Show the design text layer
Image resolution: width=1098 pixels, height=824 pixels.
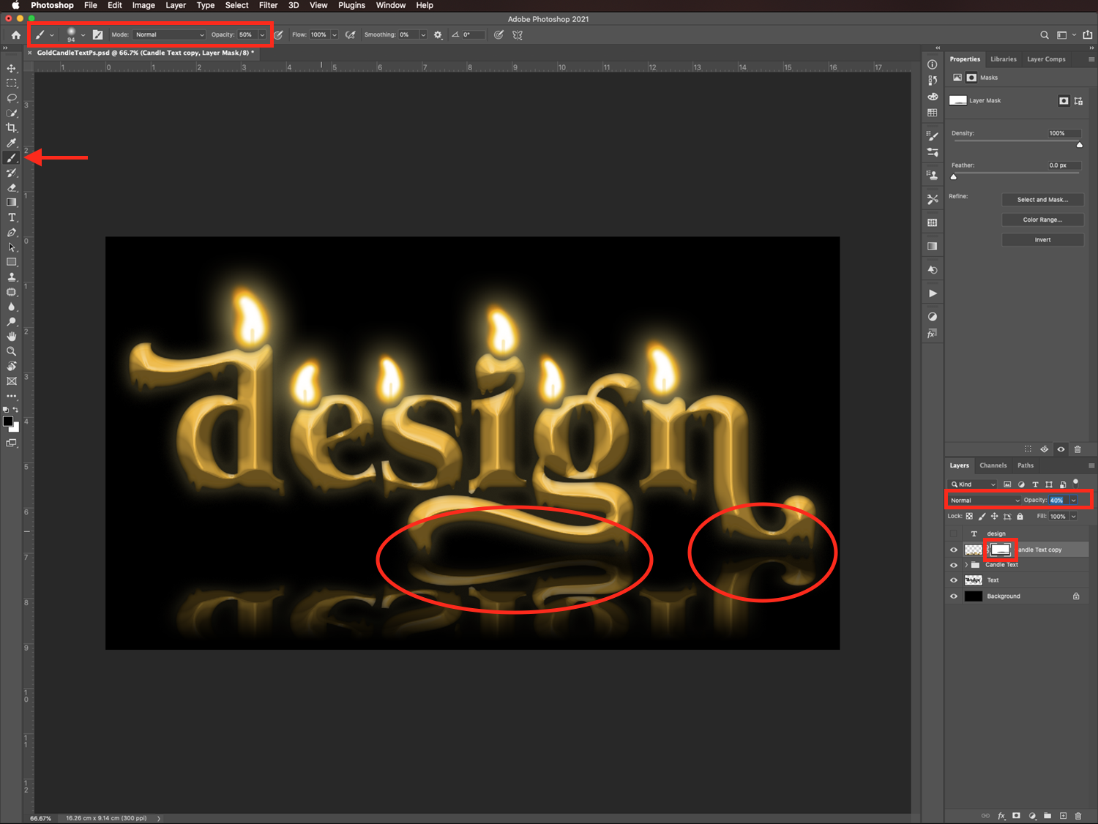click(954, 533)
